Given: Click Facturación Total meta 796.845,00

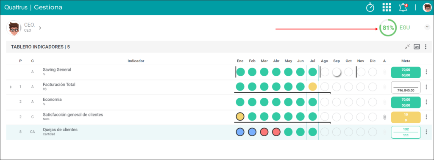Looking at the screenshot, I should point(406,87).
